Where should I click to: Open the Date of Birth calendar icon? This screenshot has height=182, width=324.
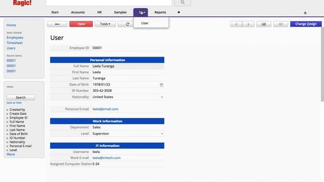pos(161,85)
